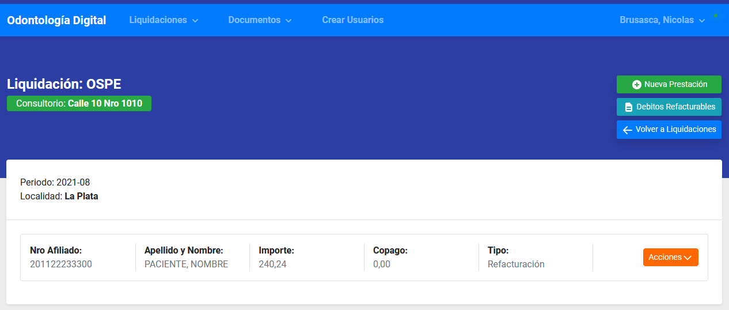This screenshot has height=310, width=729.
Task: Click the Tipo value Refacturación
Action: coord(516,264)
